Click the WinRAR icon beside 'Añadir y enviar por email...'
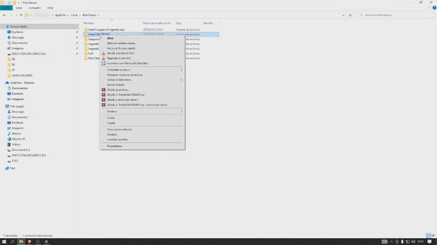Screen dimensions: 437x245 coord(103,100)
